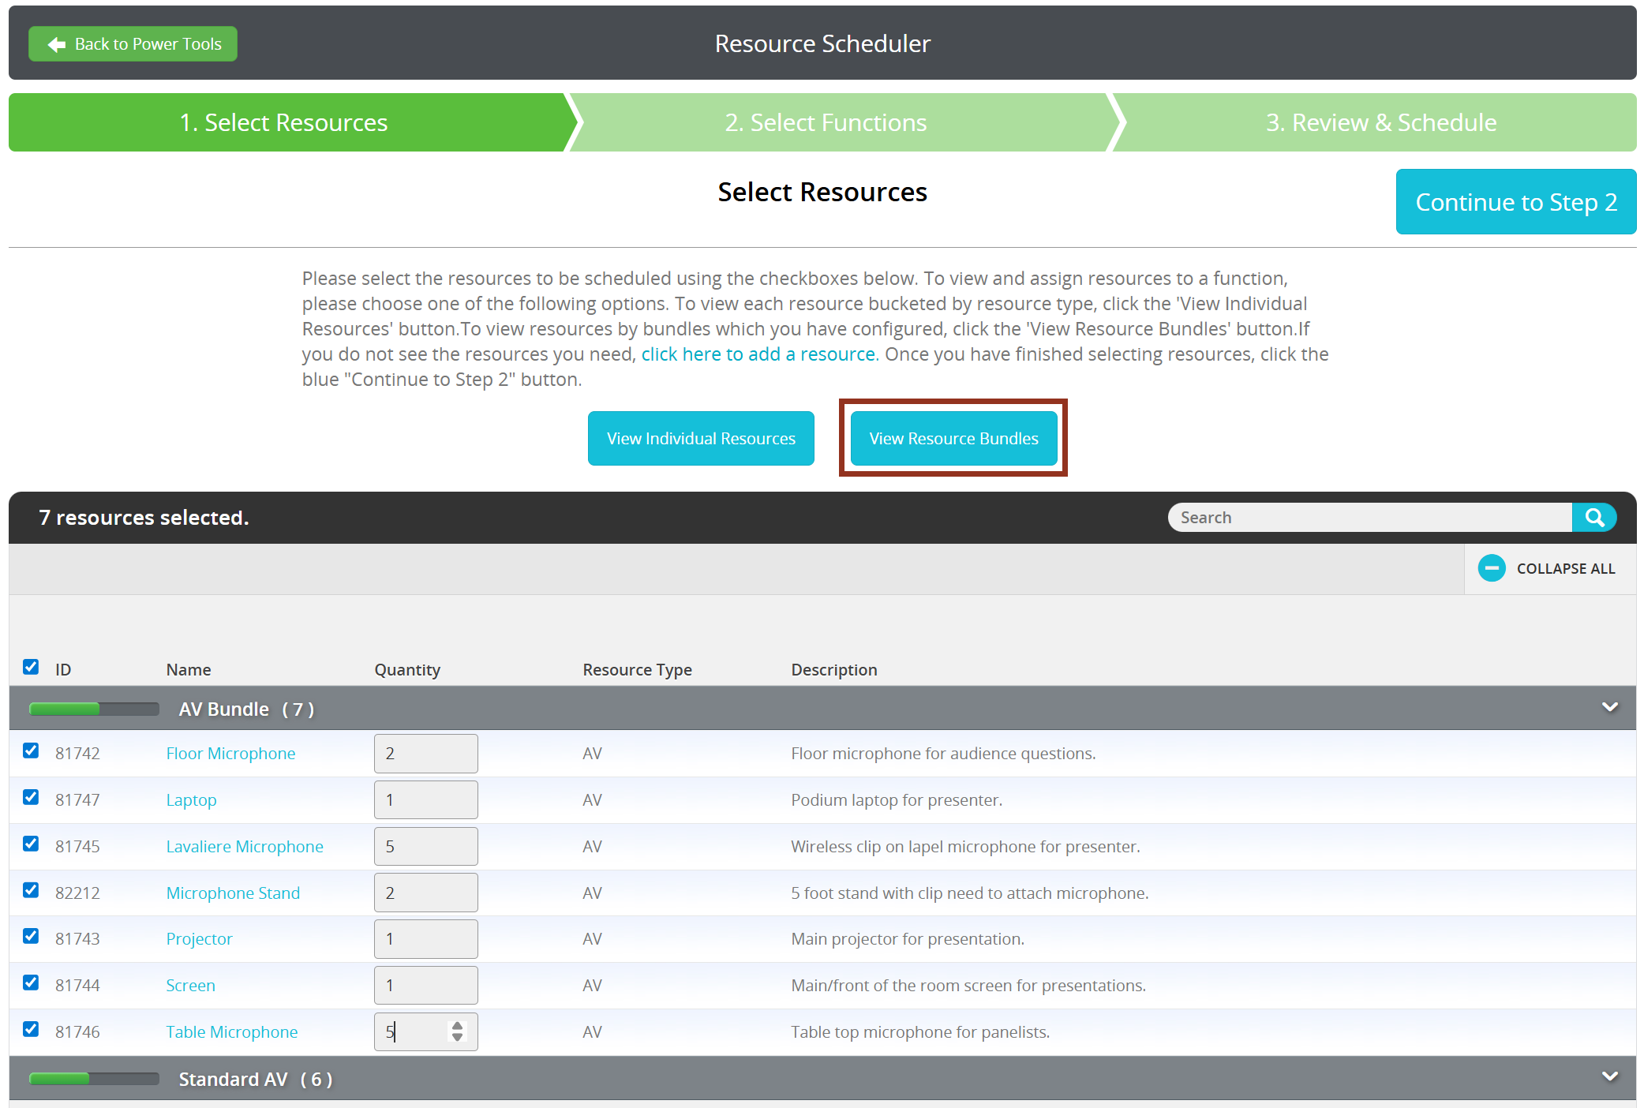Click the search magnifier icon button
This screenshot has width=1644, height=1108.
click(x=1593, y=518)
